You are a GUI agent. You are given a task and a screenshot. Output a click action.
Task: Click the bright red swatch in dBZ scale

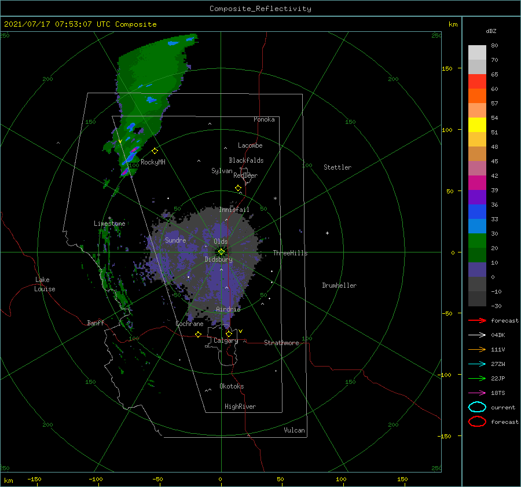tap(477, 82)
